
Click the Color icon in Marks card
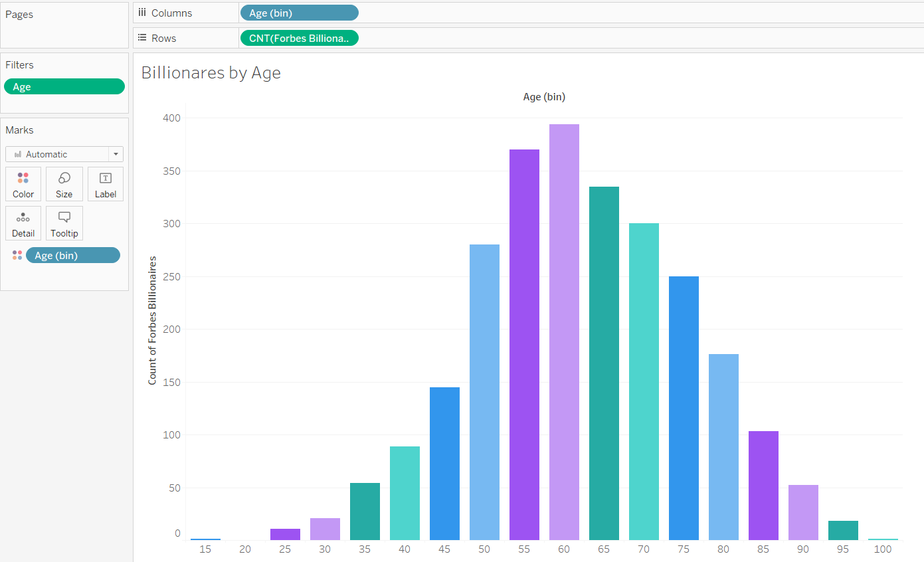pyautogui.click(x=23, y=178)
